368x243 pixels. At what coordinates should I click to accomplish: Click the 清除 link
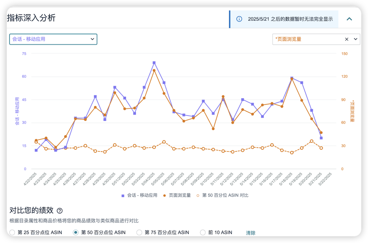pyautogui.click(x=250, y=233)
